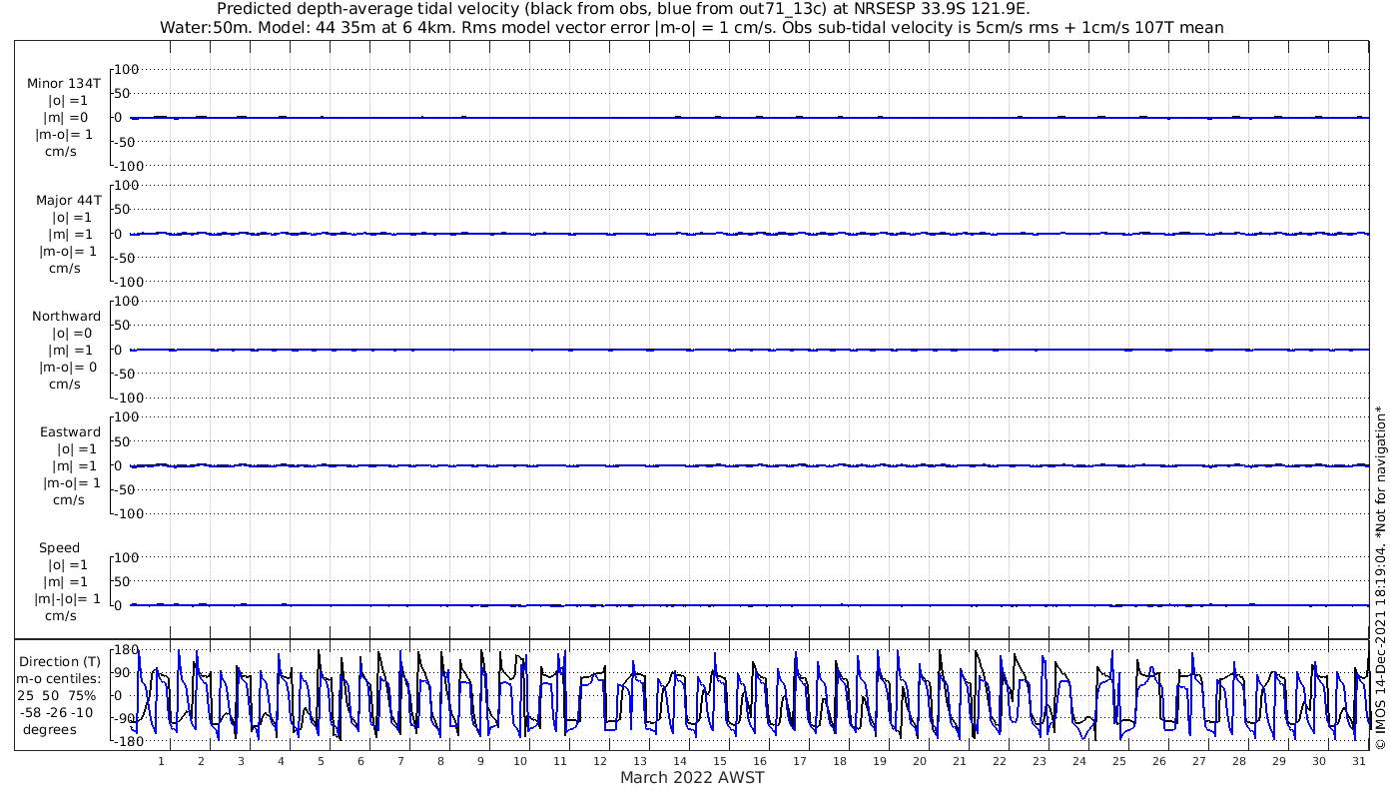Image resolution: width=1398 pixels, height=799 pixels.
Task: Select the 'Northward' panel label
Action: pyautogui.click(x=66, y=317)
